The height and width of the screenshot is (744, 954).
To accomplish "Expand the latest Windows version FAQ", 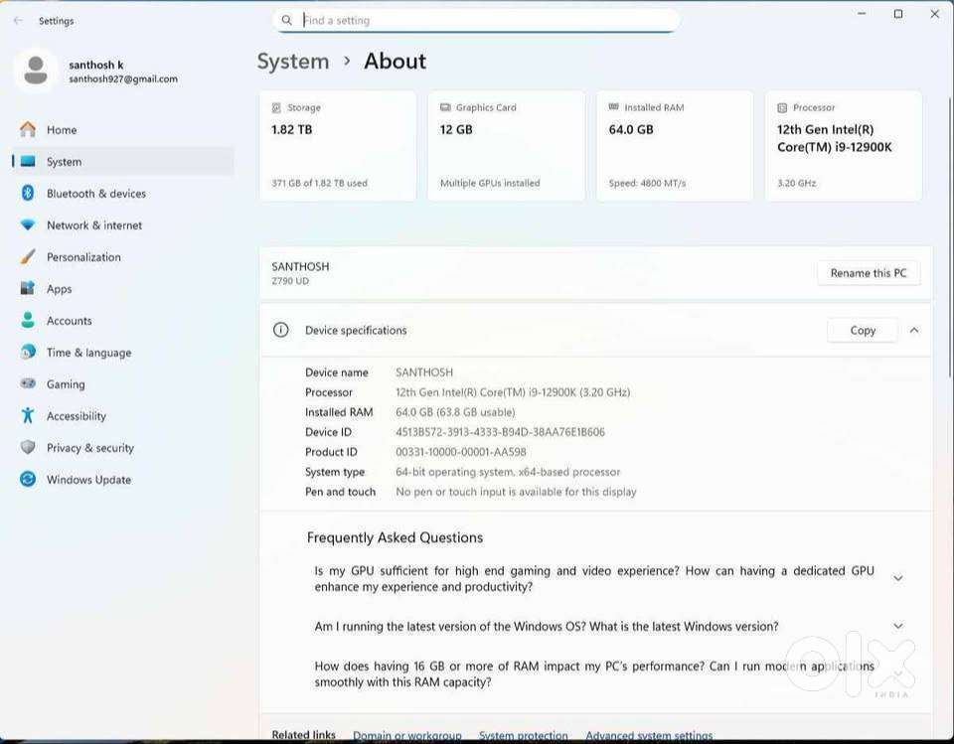I will click(897, 627).
